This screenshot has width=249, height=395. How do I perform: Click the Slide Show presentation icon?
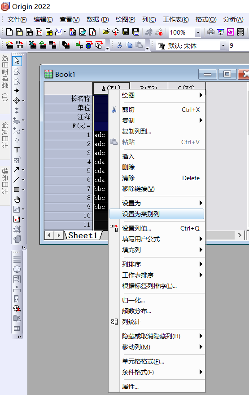pos(221,32)
